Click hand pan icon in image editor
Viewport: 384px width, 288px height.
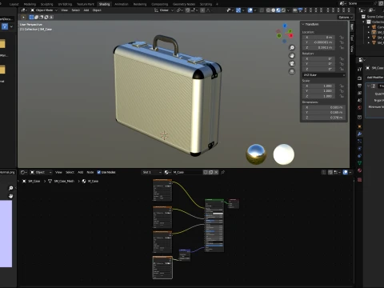tap(10, 196)
